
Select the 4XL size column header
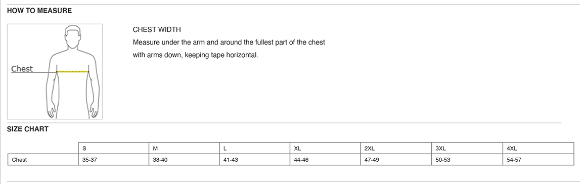click(538, 148)
